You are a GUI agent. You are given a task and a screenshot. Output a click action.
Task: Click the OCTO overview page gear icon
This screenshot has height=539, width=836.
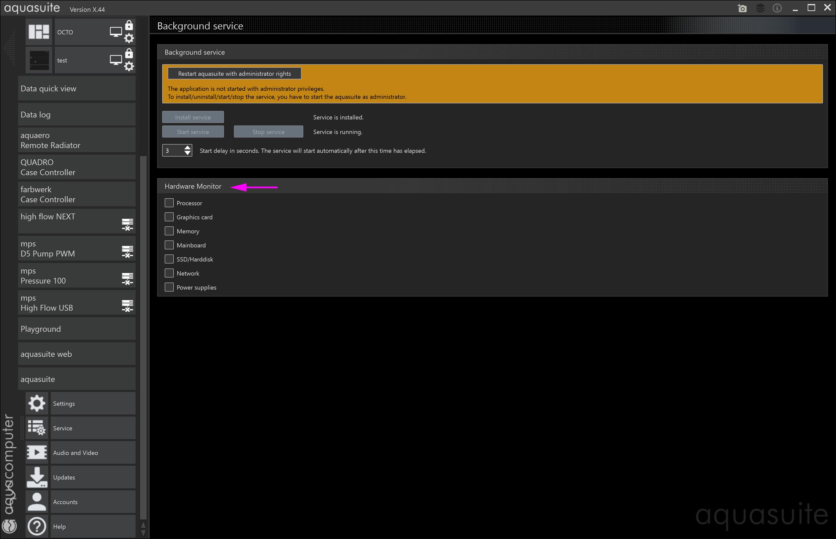tap(129, 38)
